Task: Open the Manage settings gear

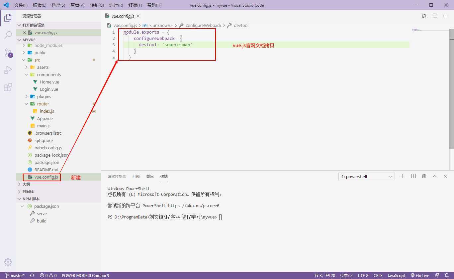Action: coord(8,262)
